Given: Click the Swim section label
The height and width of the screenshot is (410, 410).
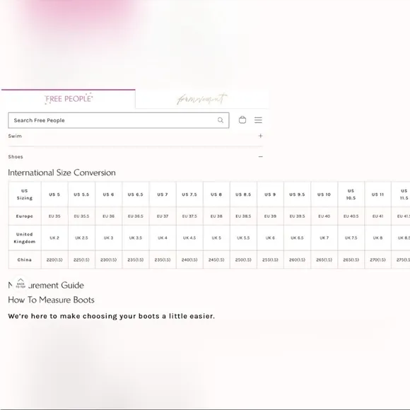Looking at the screenshot, I should 15,136.
